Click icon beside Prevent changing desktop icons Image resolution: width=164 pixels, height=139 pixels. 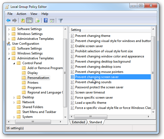(72, 67)
